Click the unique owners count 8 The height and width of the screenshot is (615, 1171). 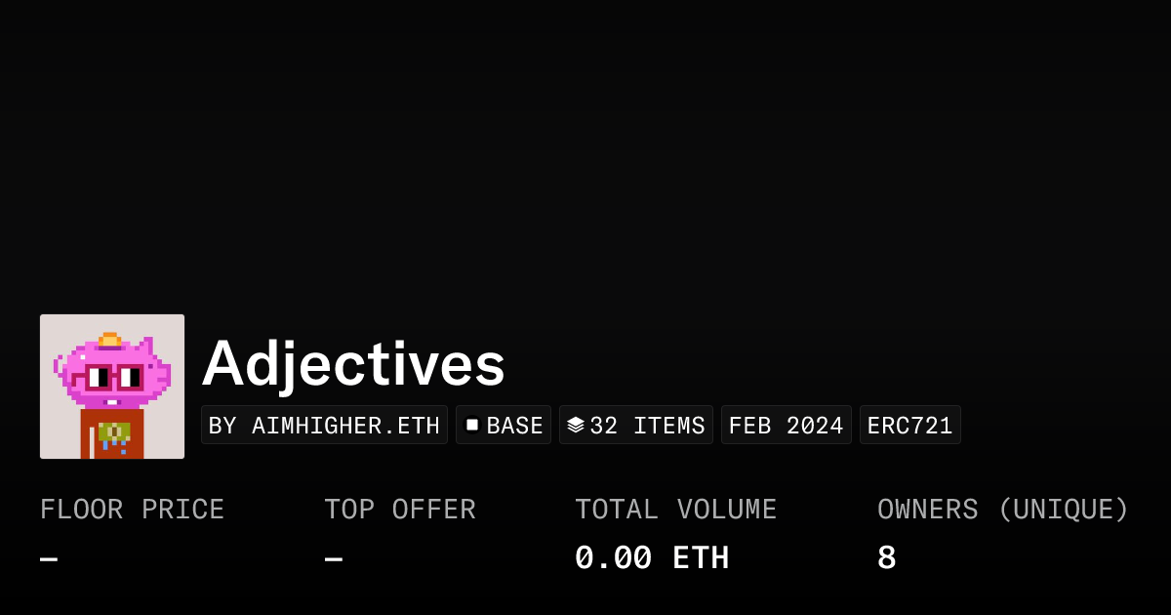tap(886, 558)
